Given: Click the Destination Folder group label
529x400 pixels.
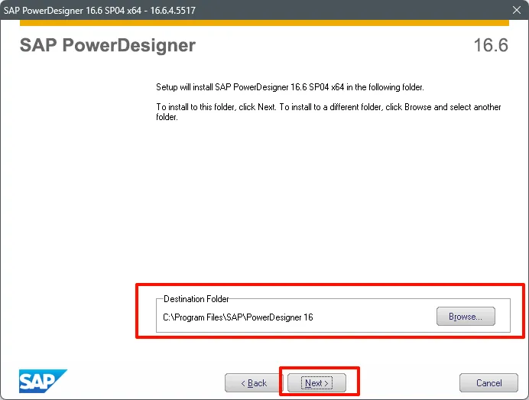Looking at the screenshot, I should click(x=196, y=299).
